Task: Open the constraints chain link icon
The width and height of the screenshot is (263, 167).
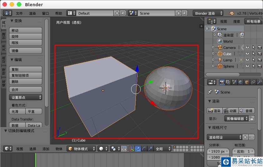Action: [253, 82]
